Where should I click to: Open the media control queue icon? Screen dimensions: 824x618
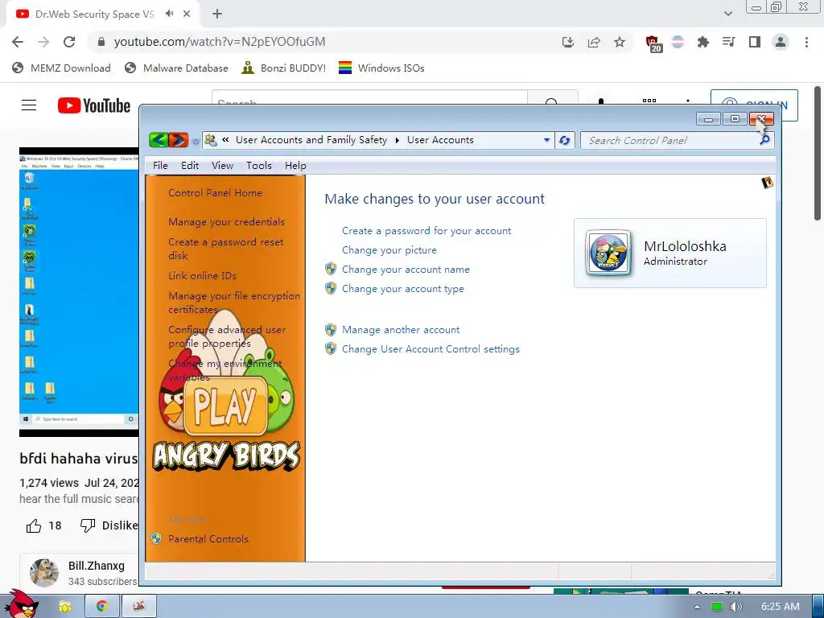[729, 42]
